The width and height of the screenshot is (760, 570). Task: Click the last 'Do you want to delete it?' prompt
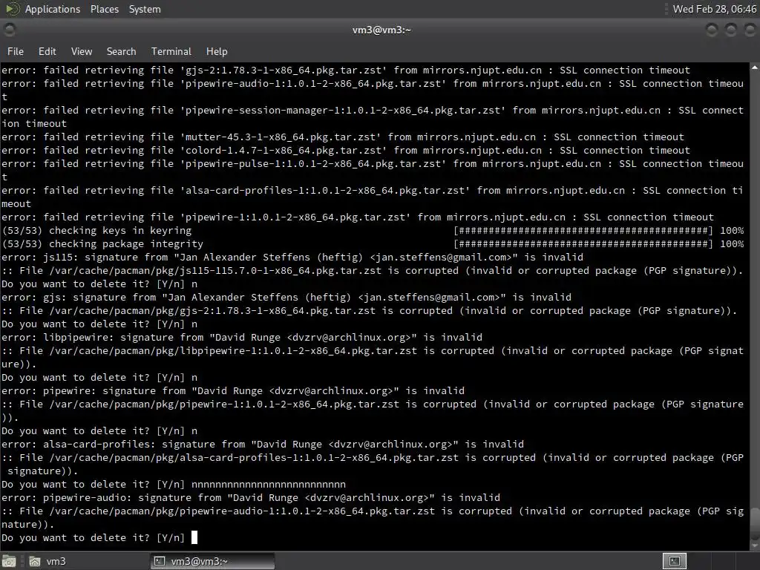click(x=93, y=537)
